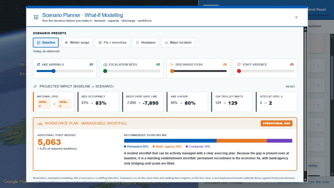Image resolution: width=334 pixels, height=188 pixels.
Task: Click the Contractor 15% legend label
Action: click(x=198, y=147)
